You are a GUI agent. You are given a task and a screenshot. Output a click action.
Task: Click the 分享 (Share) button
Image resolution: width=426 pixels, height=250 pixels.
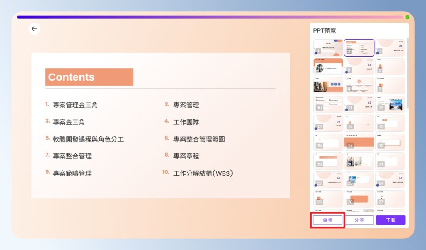359,220
